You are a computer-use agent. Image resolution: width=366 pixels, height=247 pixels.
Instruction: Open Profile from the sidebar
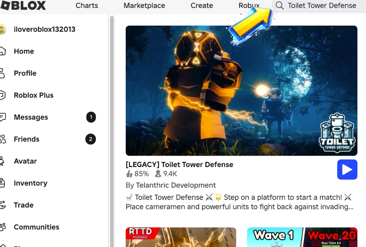[x=25, y=73]
